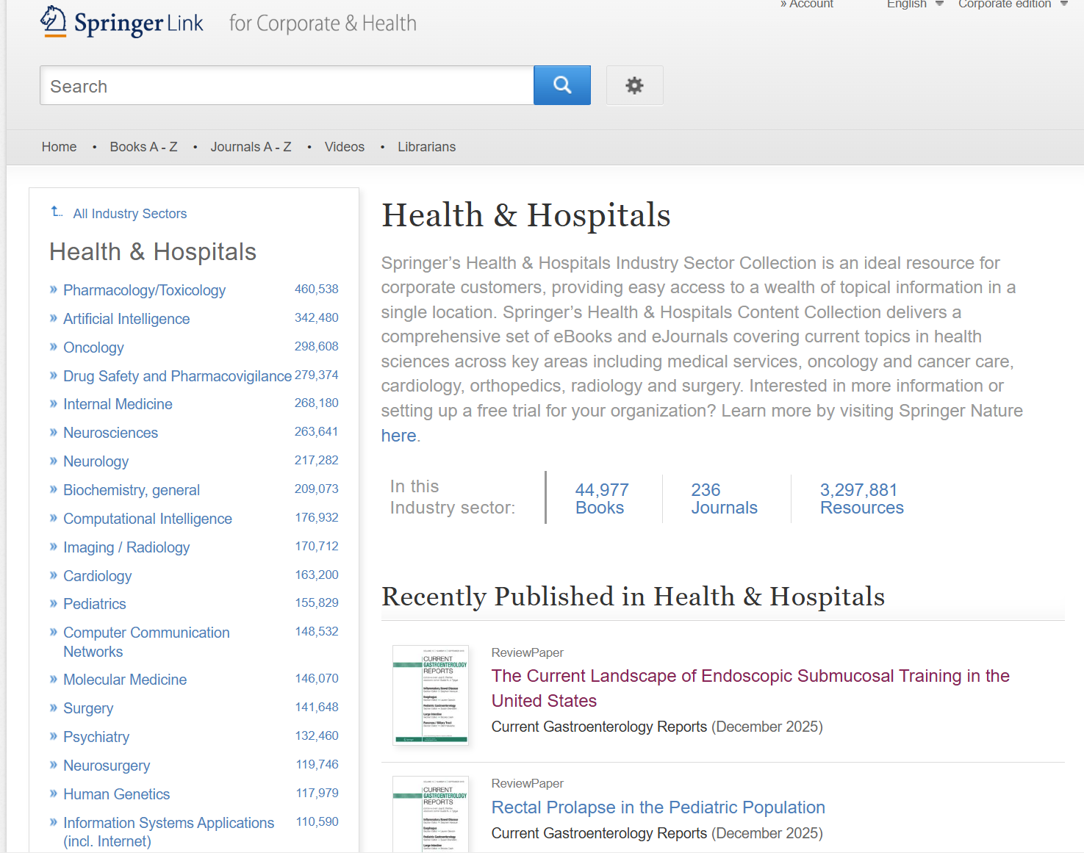The height and width of the screenshot is (853, 1084).
Task: Open Endoscopic Submucosal Training article title
Action: (x=750, y=688)
